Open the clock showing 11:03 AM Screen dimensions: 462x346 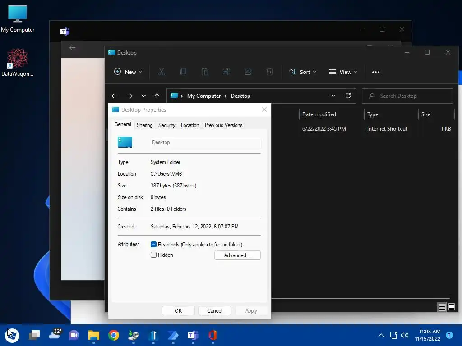[428, 335]
